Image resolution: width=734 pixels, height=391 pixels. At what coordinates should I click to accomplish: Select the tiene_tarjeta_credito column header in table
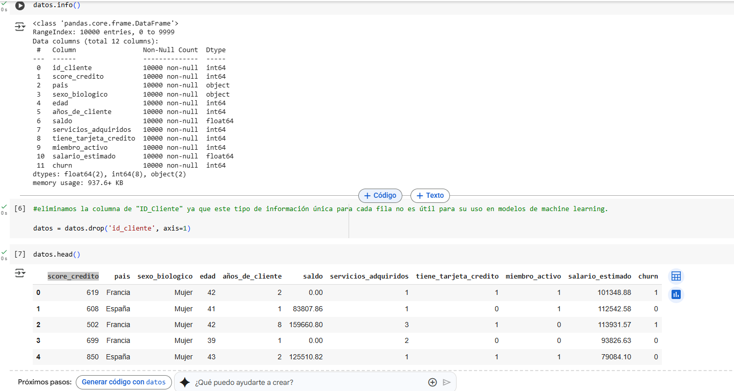(x=457, y=276)
